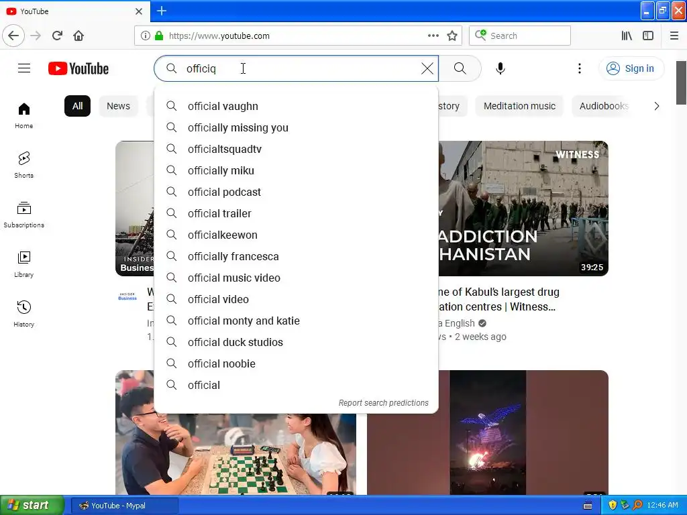This screenshot has height=515, width=687.
Task: Select the Audiobooks chip
Action: pos(604,106)
